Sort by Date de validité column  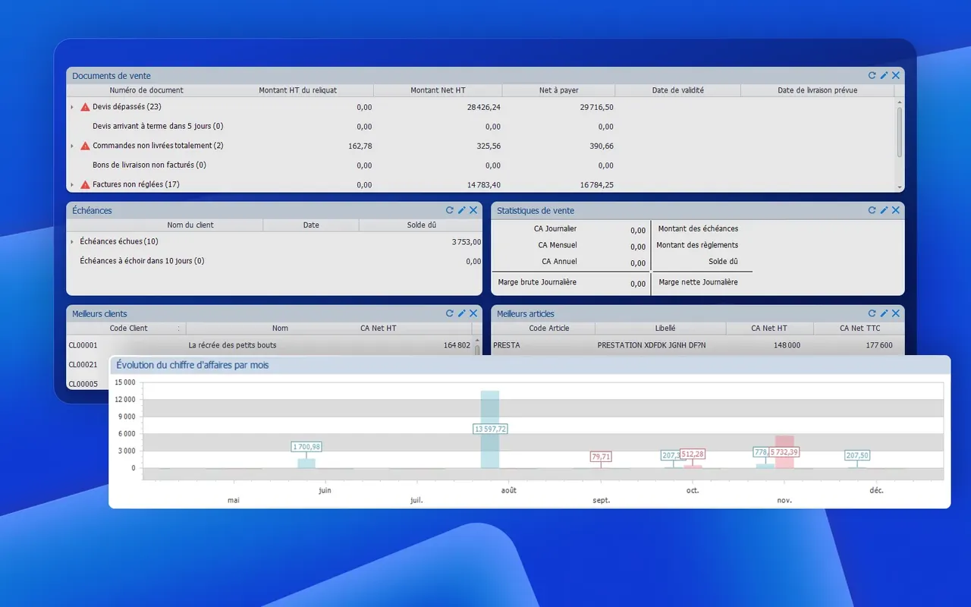coord(678,90)
